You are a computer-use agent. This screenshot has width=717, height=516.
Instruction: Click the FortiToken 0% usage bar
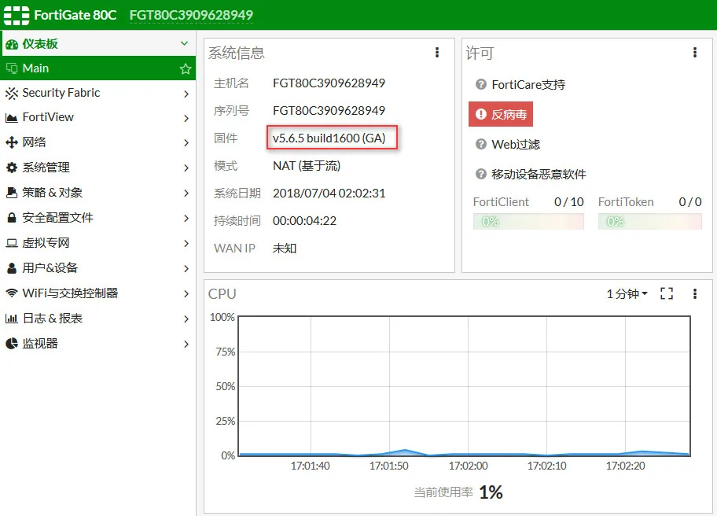[x=649, y=221]
